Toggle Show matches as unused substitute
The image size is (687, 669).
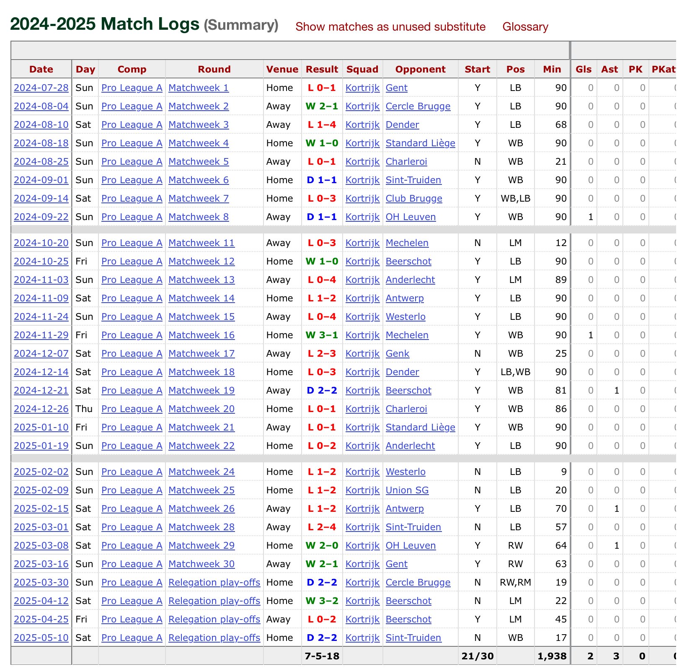point(390,27)
